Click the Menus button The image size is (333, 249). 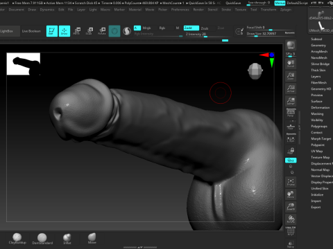(x=280, y=3)
